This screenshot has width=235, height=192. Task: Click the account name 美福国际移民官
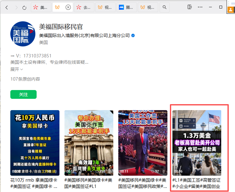(x=61, y=27)
